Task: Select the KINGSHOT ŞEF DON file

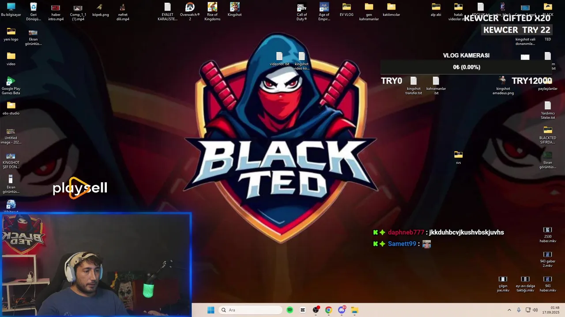Action: pos(11,160)
